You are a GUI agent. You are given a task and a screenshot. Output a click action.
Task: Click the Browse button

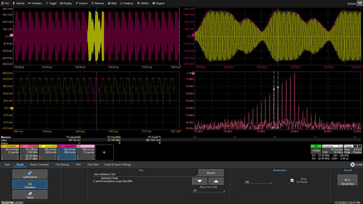(x=211, y=173)
